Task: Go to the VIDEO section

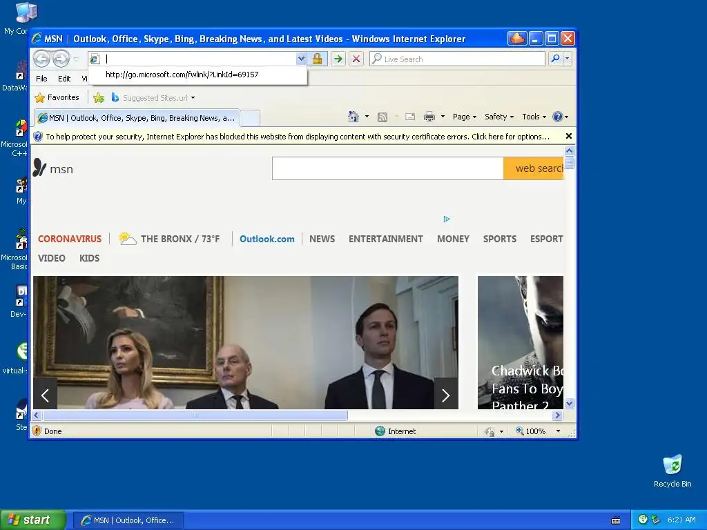Action: click(x=51, y=258)
